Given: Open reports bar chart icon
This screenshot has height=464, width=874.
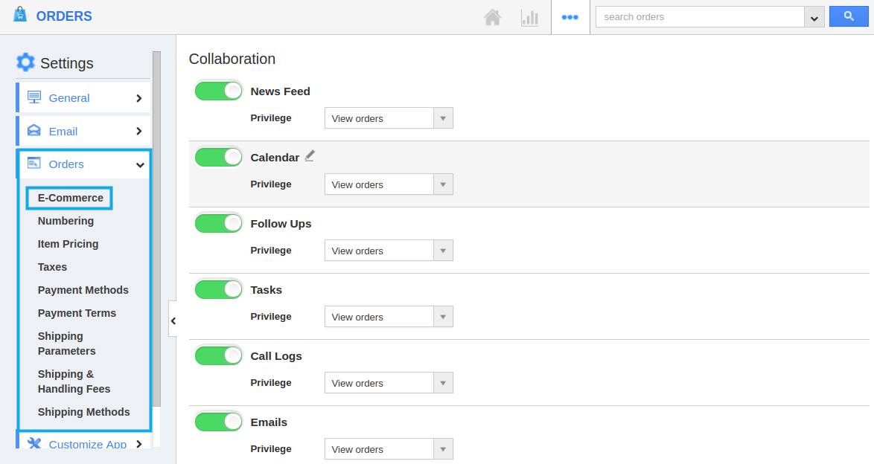Looking at the screenshot, I should click(x=529, y=18).
